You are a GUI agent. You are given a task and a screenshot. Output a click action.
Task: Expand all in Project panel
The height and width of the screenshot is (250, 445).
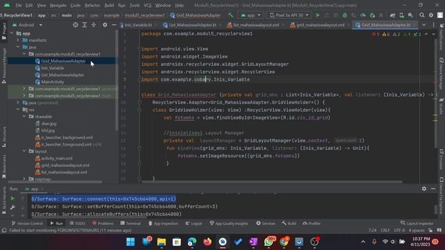pos(84,25)
